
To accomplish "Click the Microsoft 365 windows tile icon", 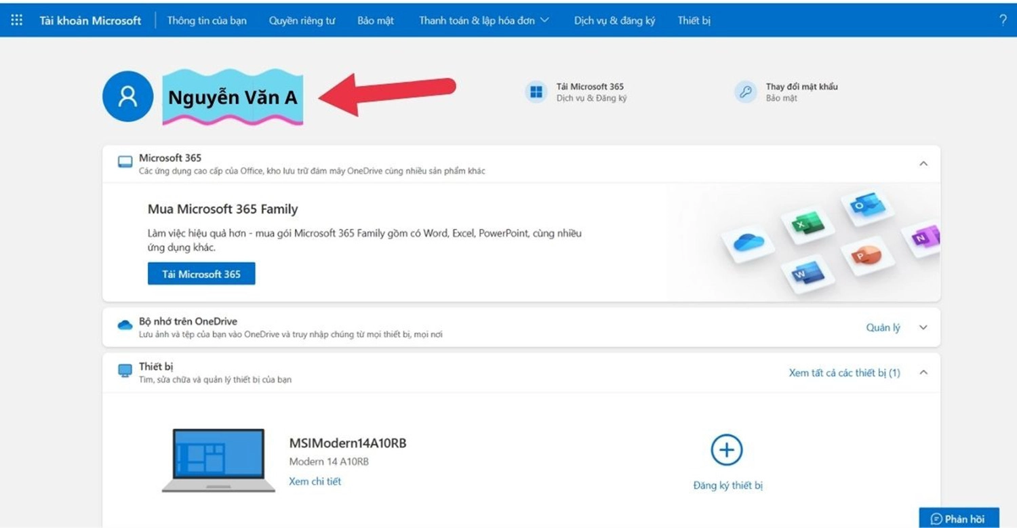I will coord(536,92).
